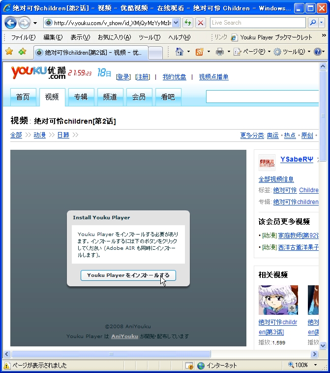
Task: Click the browser Forward arrow
Action: [x=25, y=23]
